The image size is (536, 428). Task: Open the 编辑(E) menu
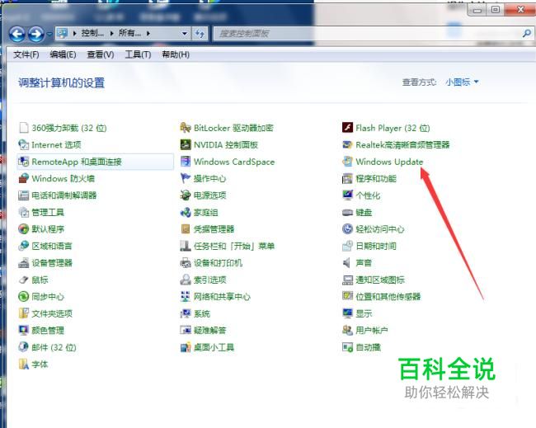pos(63,54)
